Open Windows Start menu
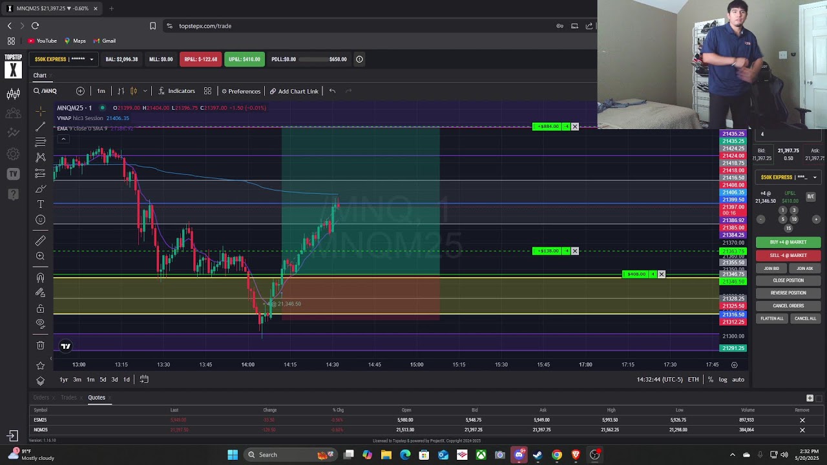The width and height of the screenshot is (827, 465). click(233, 455)
